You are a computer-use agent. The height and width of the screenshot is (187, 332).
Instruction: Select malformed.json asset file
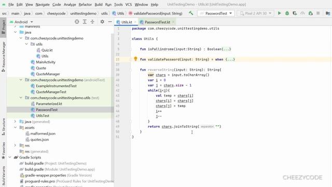click(43, 133)
